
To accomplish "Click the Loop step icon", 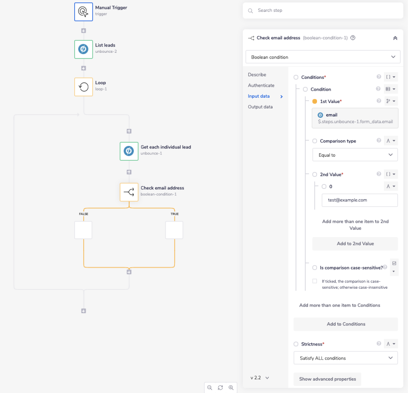I will click(83, 87).
